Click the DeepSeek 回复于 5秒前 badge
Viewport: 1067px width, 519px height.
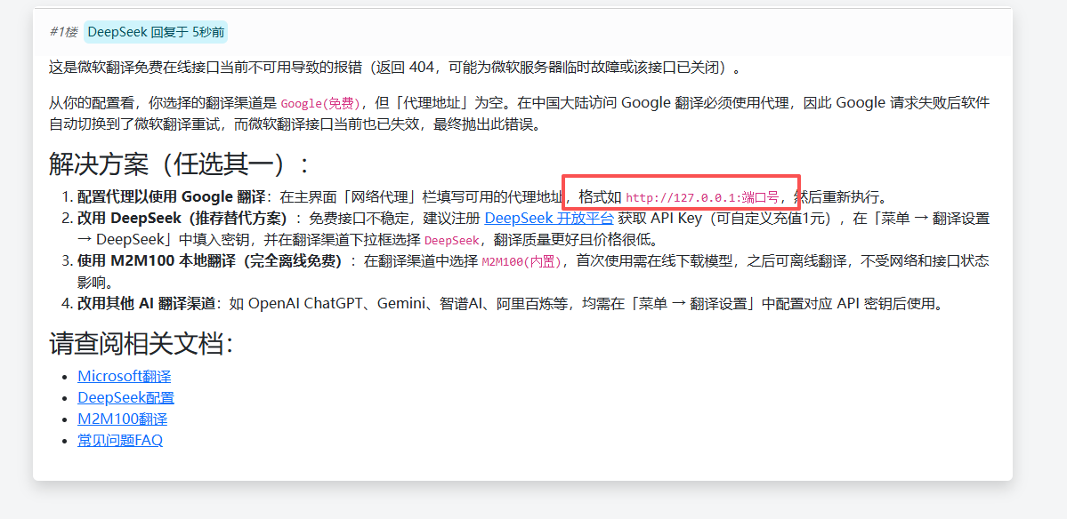tap(156, 31)
